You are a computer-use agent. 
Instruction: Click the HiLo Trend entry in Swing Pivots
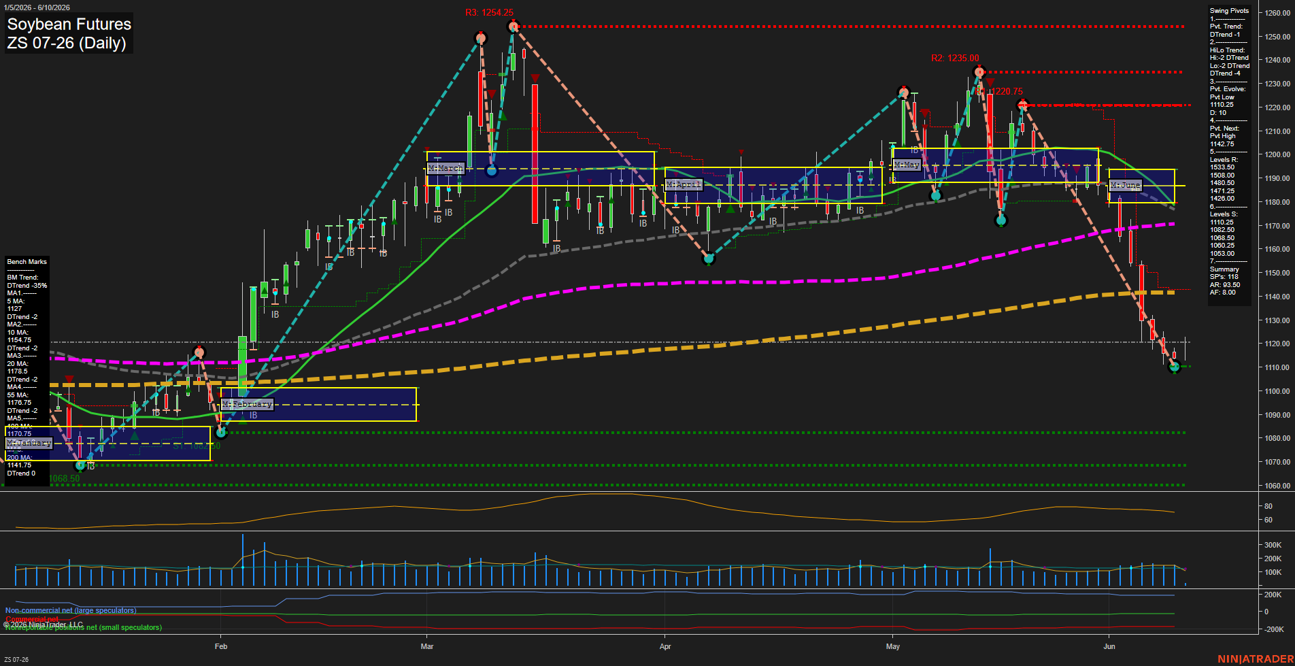point(1228,50)
